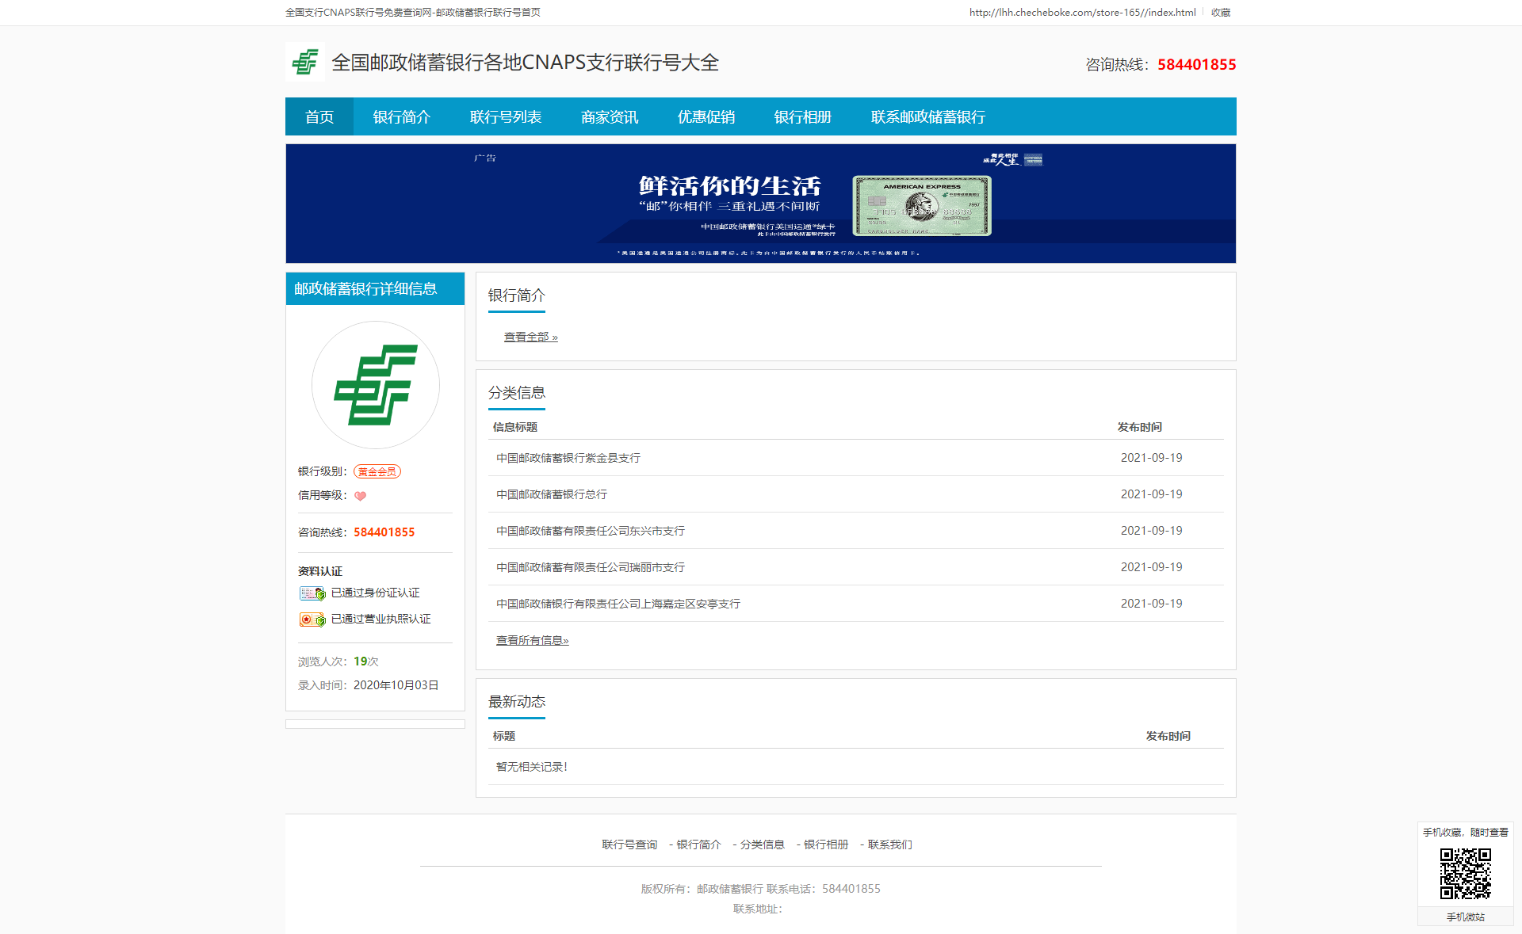Click the sidebar hotline number 584401855

384,532
